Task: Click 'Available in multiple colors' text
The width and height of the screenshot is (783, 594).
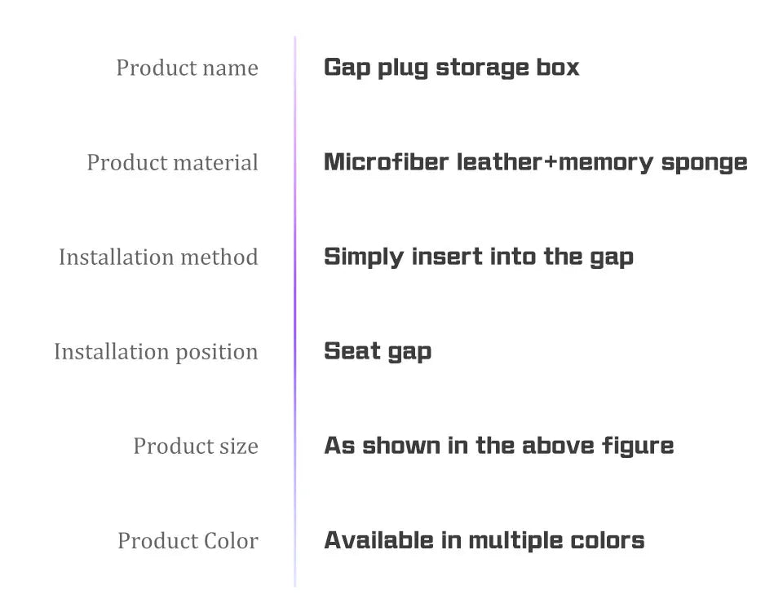Action: click(484, 540)
